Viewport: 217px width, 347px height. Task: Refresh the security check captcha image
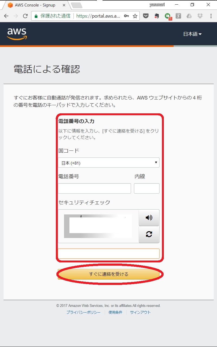[x=149, y=234]
